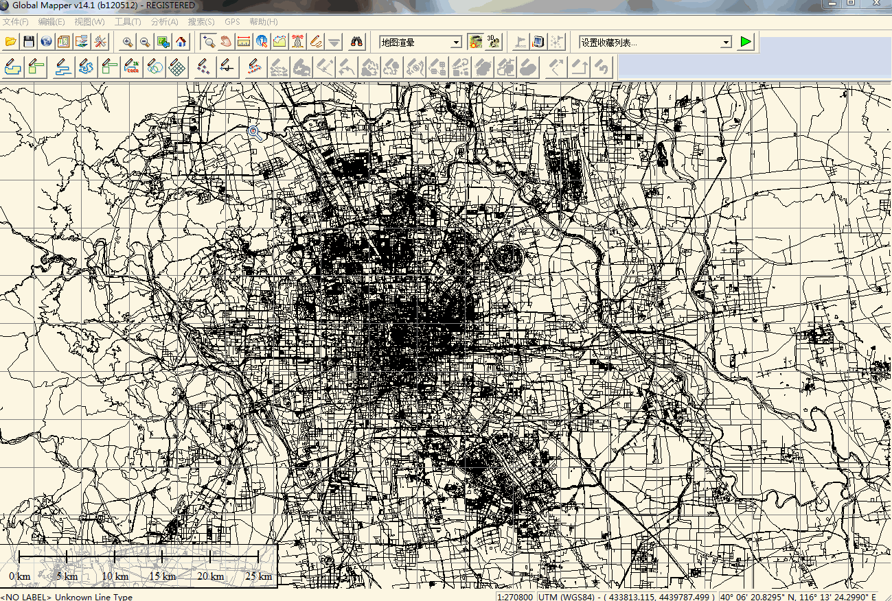Click the 地图渲晕 shader text field
Image resolution: width=892 pixels, height=601 pixels.
(x=415, y=43)
